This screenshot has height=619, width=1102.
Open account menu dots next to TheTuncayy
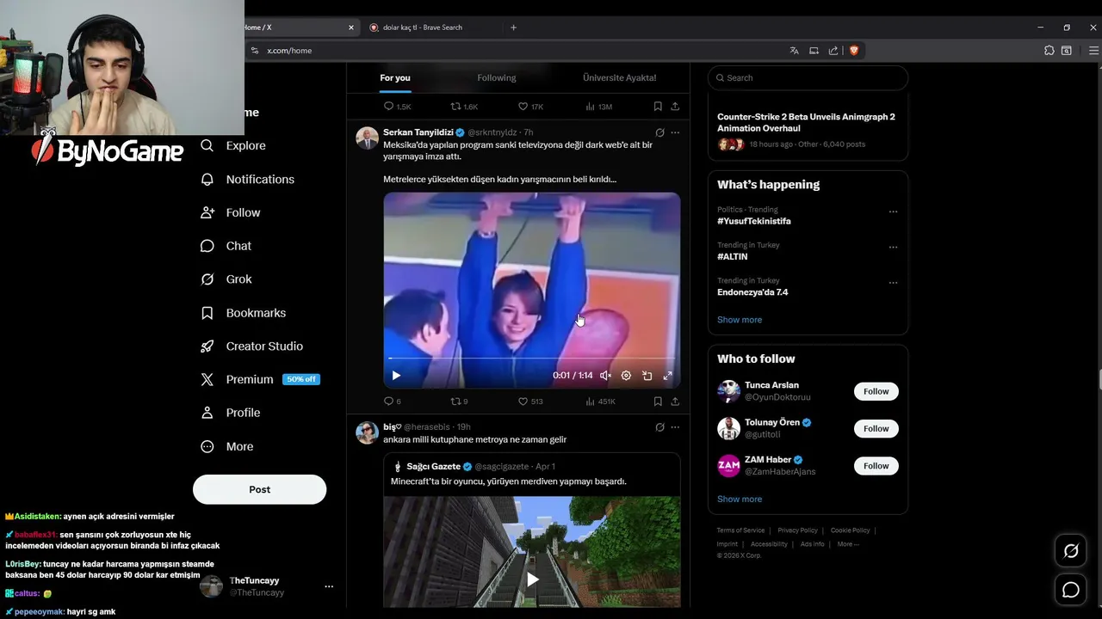[x=329, y=586]
